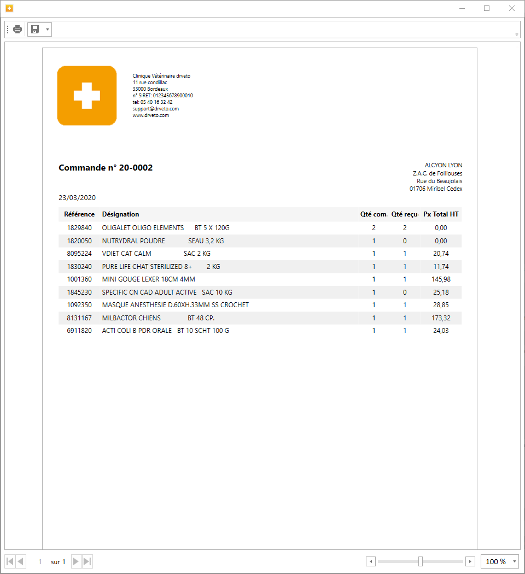
Task: Click the current page number field
Action: [39, 561]
